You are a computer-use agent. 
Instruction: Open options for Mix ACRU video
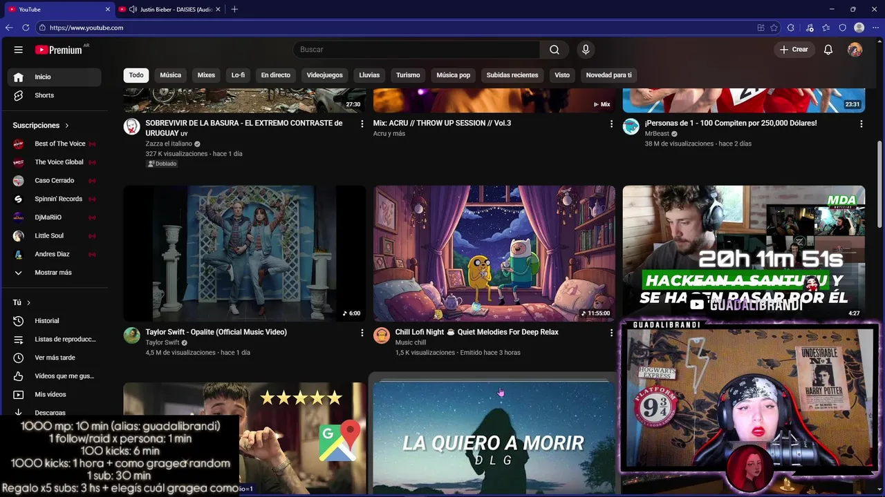(611, 124)
